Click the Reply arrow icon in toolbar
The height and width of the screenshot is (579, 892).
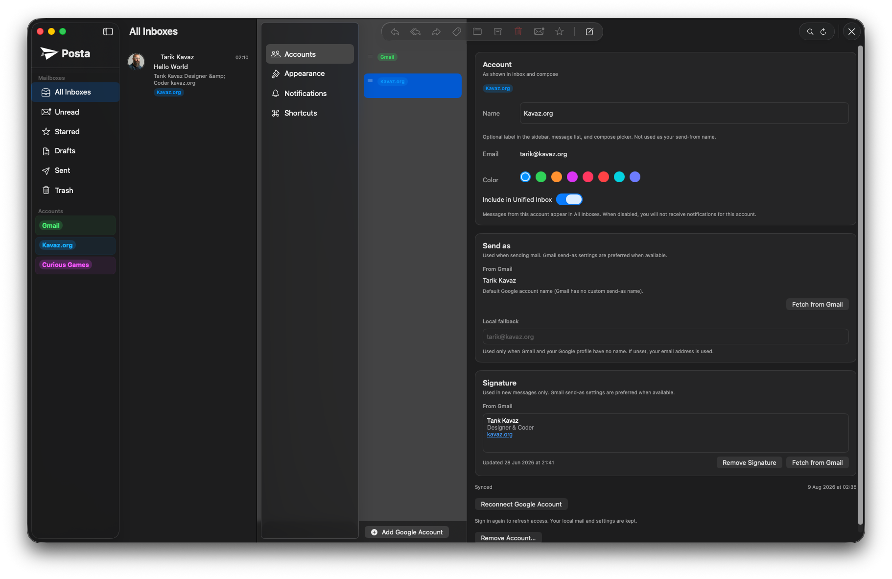pos(395,32)
